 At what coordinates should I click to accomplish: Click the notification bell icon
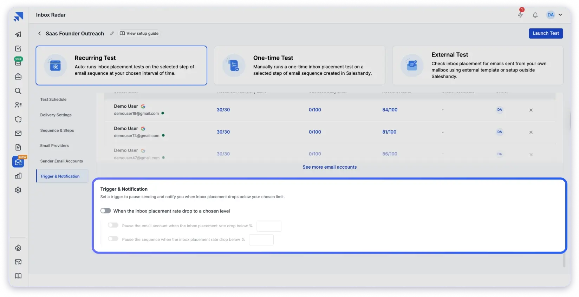535,15
